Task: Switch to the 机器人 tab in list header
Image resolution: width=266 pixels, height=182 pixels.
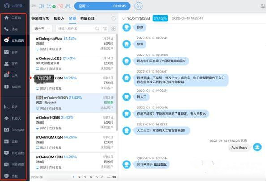Action: coord(59,18)
